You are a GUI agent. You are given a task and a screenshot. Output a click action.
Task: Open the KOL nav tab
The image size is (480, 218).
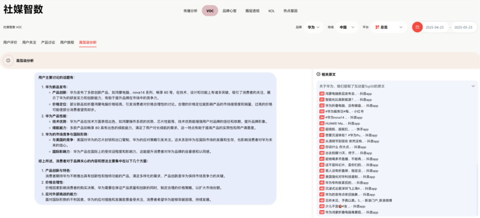(x=271, y=11)
